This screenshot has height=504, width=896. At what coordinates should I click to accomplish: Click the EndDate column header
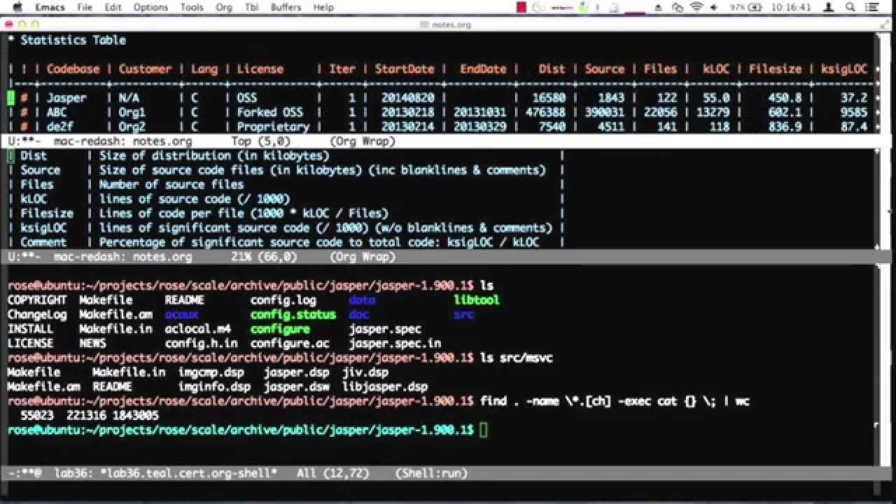[483, 69]
